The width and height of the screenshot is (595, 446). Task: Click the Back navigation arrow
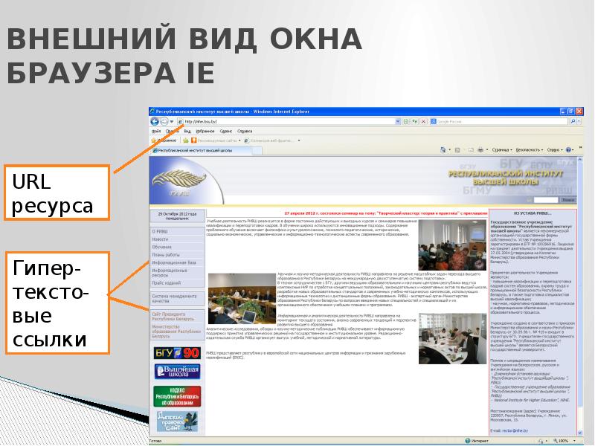[x=153, y=122]
